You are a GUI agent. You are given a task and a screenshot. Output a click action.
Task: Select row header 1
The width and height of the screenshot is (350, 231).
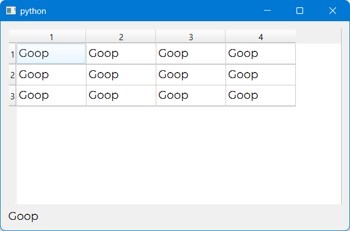coord(12,54)
